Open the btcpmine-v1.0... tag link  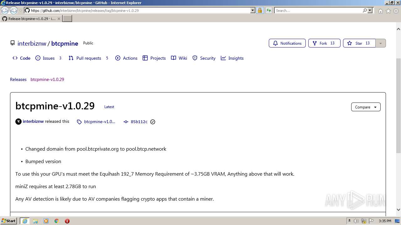click(x=96, y=122)
